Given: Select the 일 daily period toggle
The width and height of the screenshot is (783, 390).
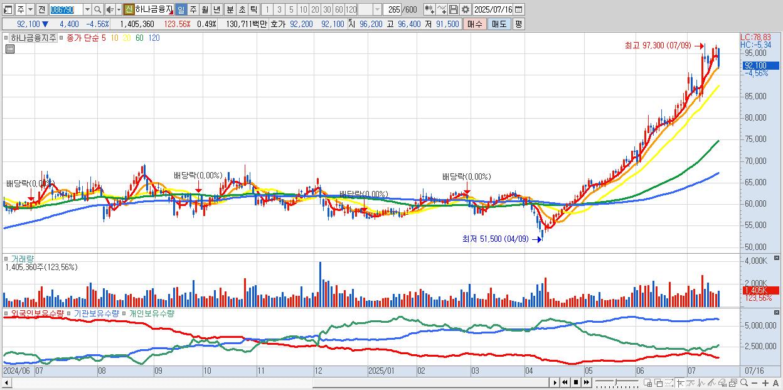Looking at the screenshot, I should click(x=181, y=9).
